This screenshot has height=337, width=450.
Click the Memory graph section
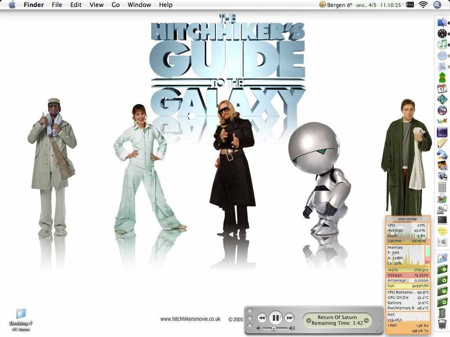(x=407, y=255)
